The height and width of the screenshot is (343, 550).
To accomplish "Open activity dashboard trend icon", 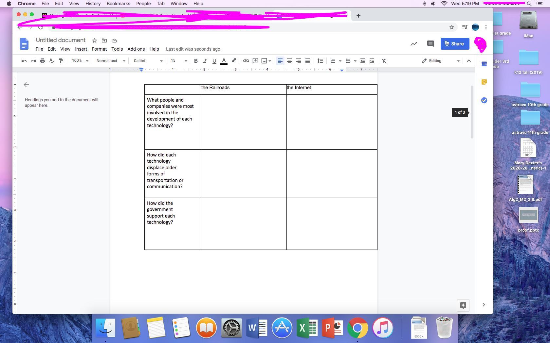I will coord(414,44).
